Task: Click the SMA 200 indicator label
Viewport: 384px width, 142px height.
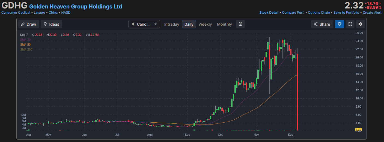Action: tap(26, 49)
